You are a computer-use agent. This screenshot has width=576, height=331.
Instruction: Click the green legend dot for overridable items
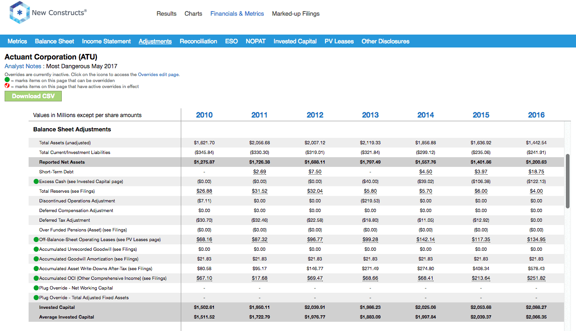(x=7, y=80)
